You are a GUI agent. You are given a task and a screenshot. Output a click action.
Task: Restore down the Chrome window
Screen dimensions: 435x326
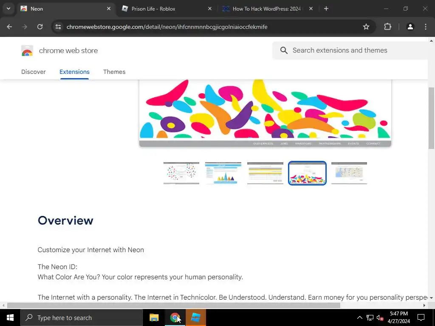[x=406, y=8]
